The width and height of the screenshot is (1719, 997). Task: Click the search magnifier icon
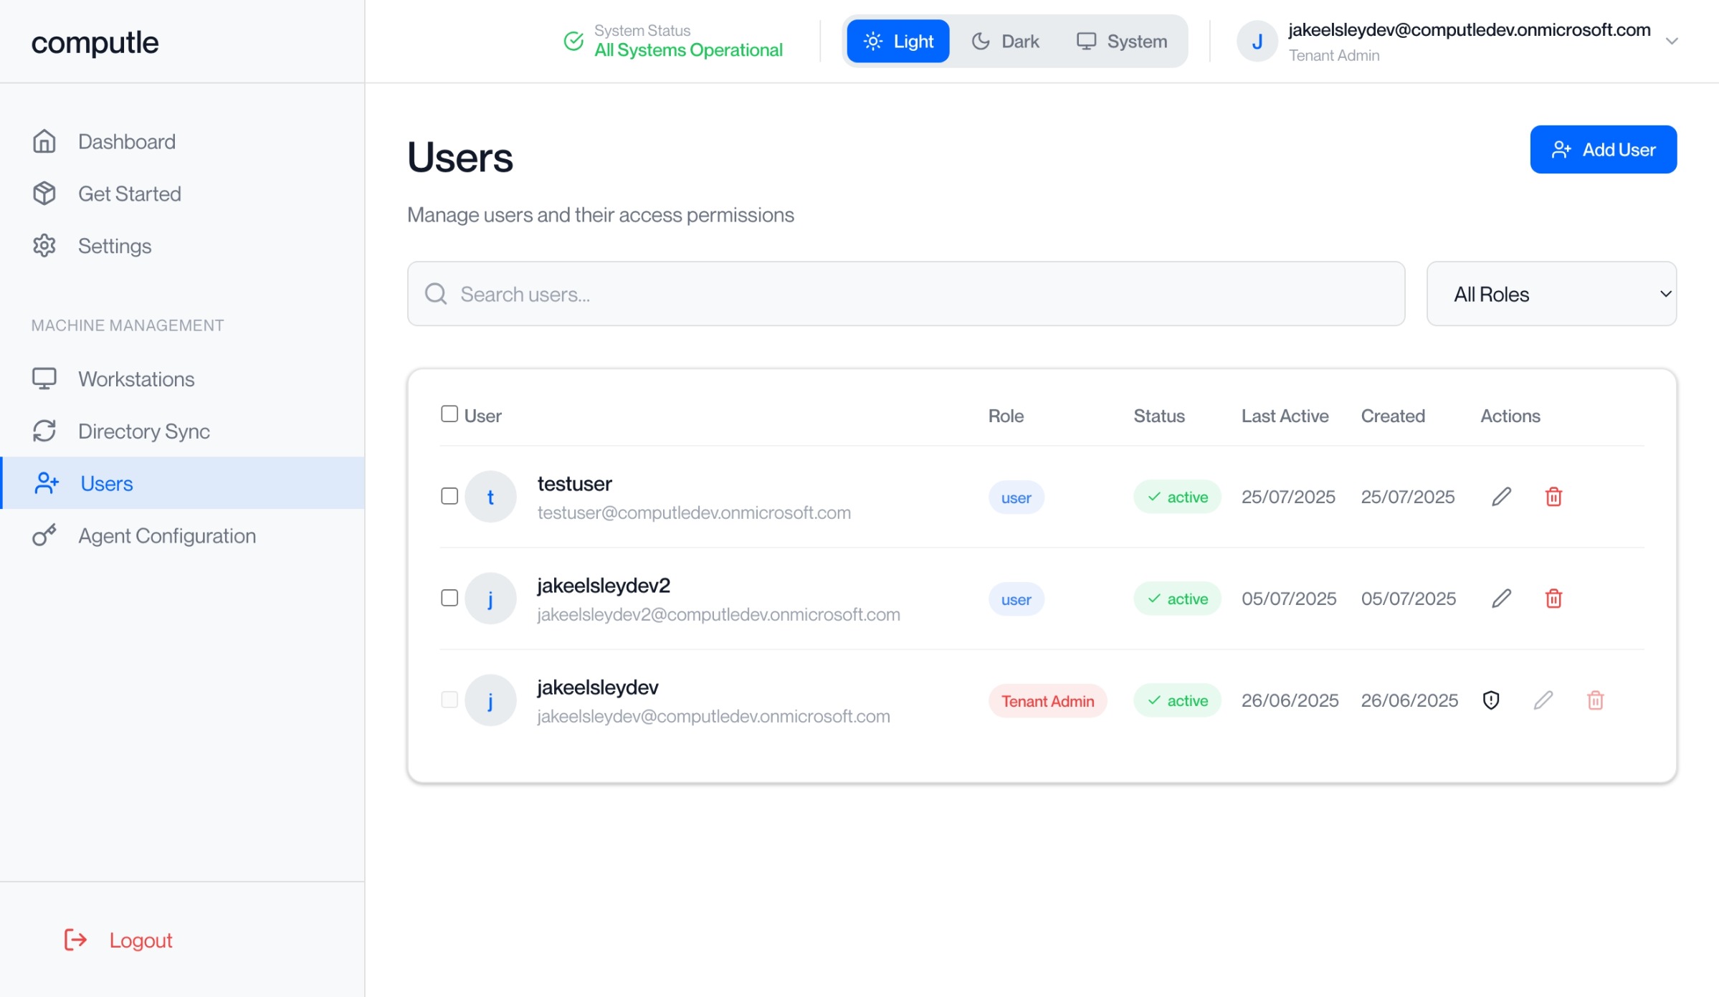click(x=436, y=294)
